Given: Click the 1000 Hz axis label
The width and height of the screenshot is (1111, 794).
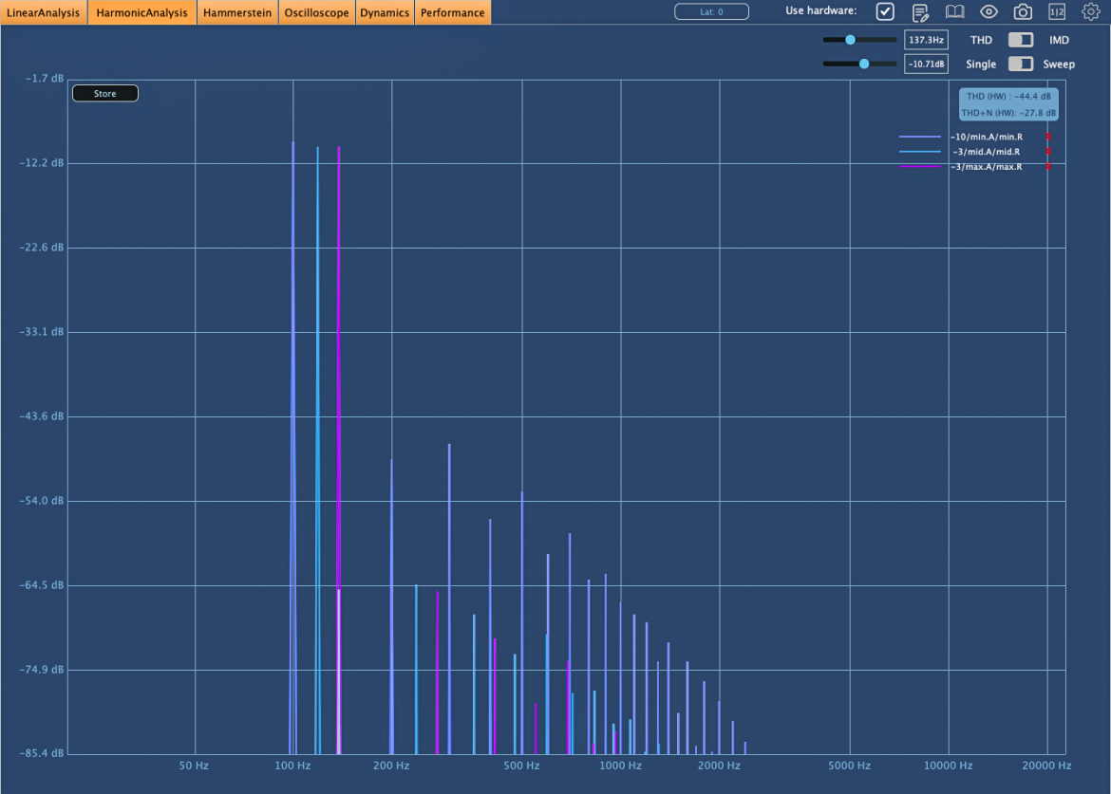Looking at the screenshot, I should 621,766.
